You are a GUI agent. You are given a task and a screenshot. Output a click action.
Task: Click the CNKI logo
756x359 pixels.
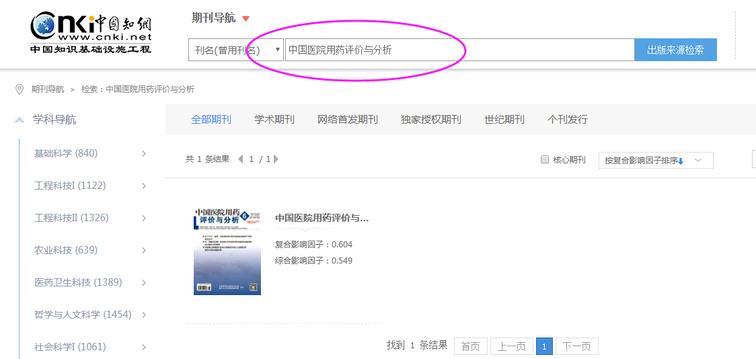[91, 32]
